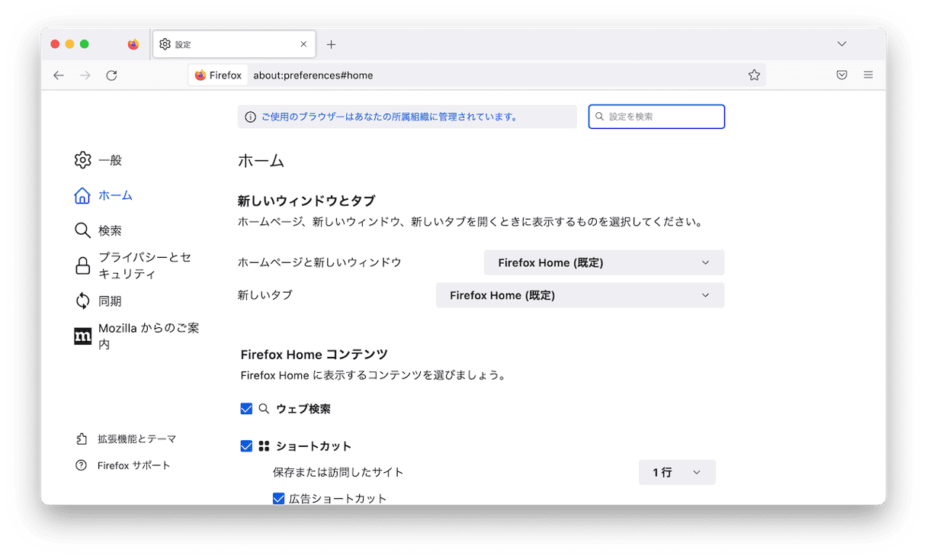Open the 1 行 shortcuts rows dropdown

tap(677, 472)
